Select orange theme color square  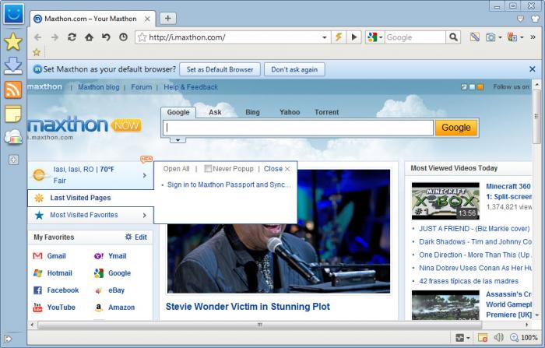[480, 87]
